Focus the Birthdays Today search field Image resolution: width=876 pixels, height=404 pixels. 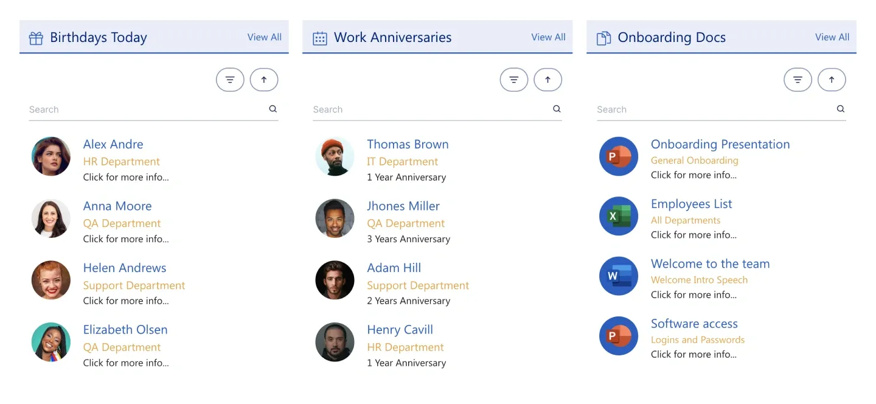click(154, 110)
